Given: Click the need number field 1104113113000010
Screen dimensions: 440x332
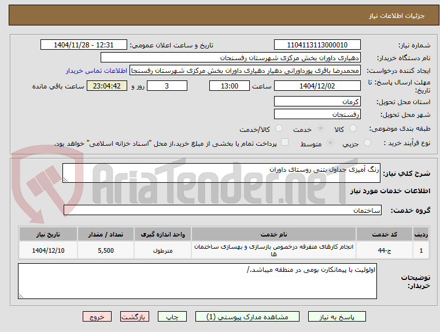Looking at the screenshot, I should pos(317,45).
